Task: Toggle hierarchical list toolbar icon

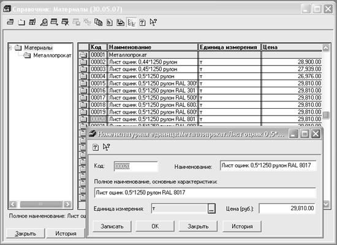Action: coord(131,22)
